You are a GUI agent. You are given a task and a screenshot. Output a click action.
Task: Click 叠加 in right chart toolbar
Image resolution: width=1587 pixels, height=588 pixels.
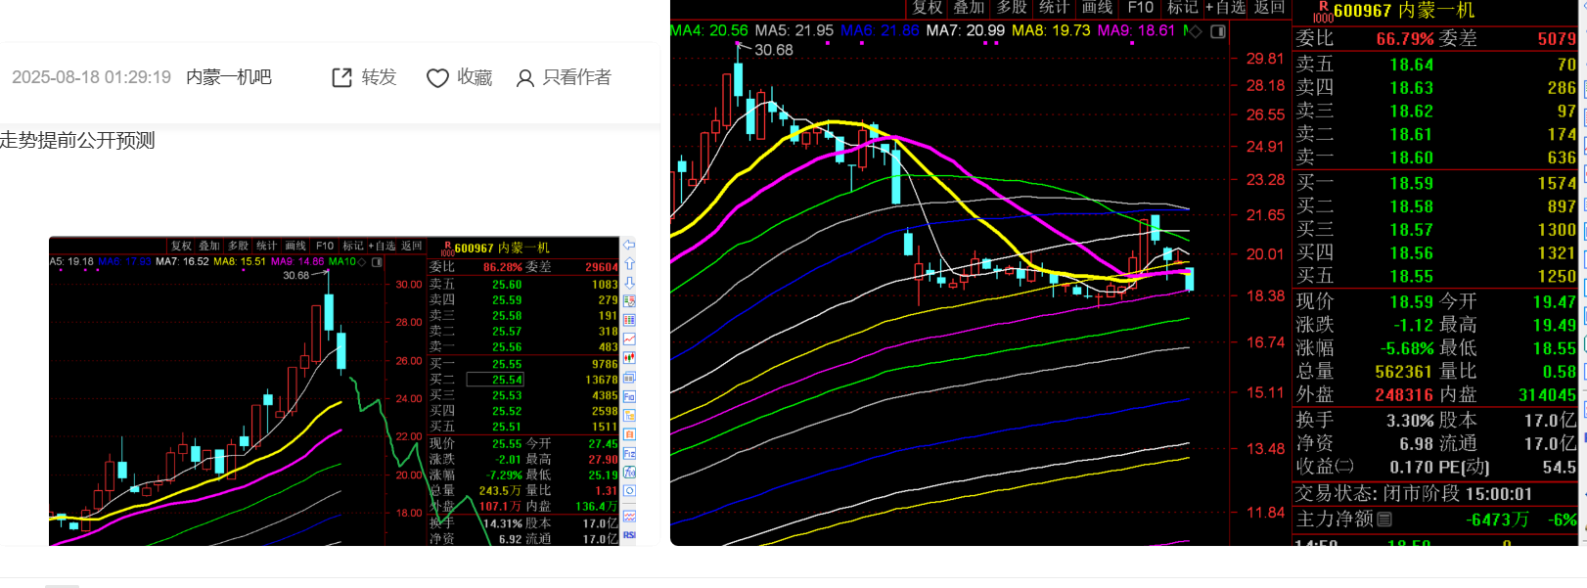point(969,8)
